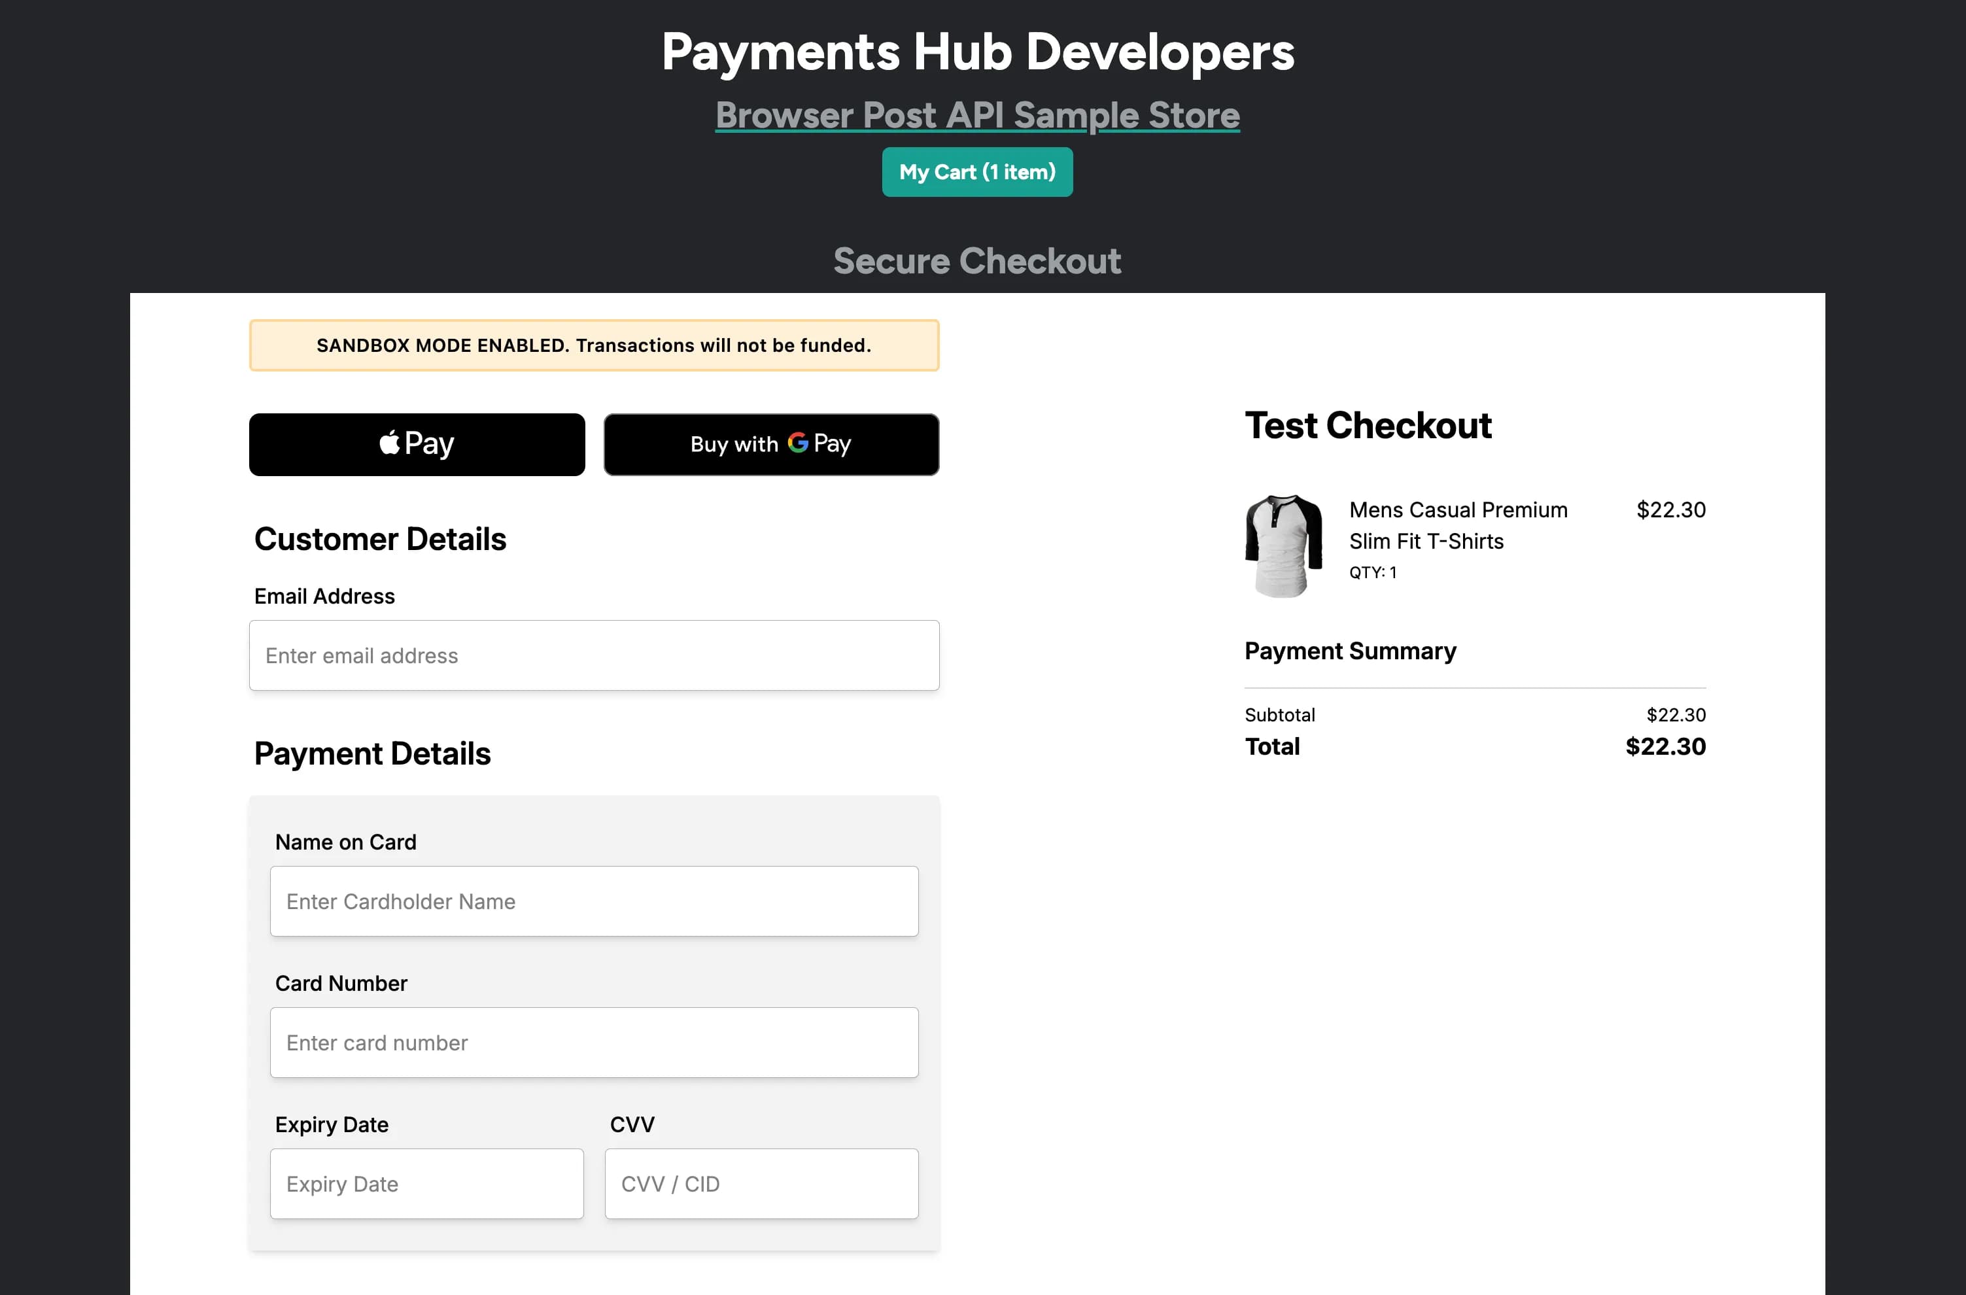1966x1295 pixels.
Task: Click the Test Checkout heading
Action: 1368,425
